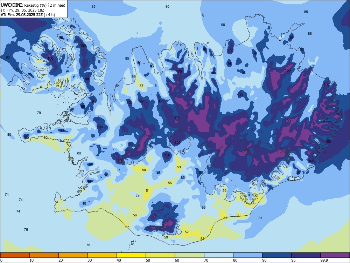Select the legend tick label '40'
Screen dimensions: 350x263
119,260
